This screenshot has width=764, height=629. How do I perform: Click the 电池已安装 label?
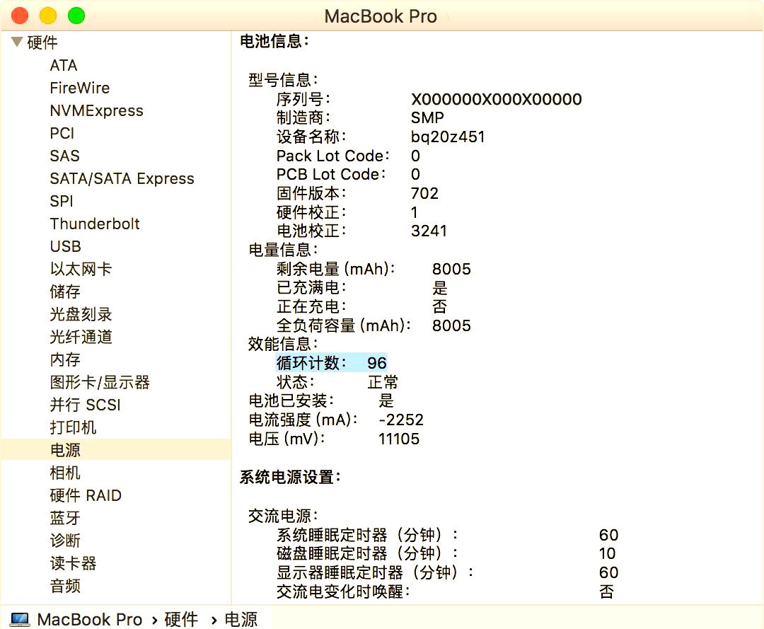coord(291,401)
